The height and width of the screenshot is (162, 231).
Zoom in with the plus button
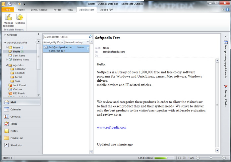pyautogui.click(x=224, y=158)
